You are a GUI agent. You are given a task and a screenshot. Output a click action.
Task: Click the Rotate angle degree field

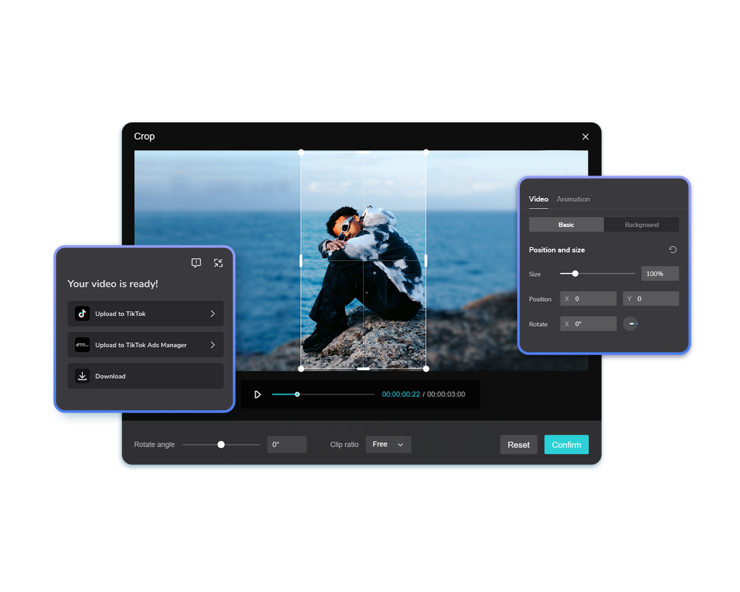286,444
